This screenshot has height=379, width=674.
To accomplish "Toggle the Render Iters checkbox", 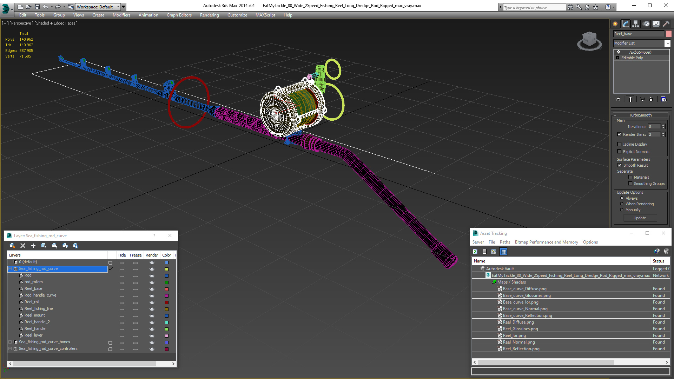I will point(619,134).
